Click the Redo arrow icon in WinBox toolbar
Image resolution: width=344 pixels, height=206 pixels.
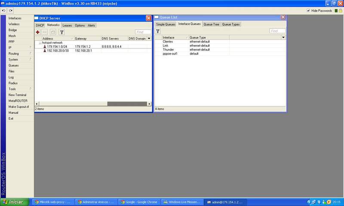pos(11,10)
